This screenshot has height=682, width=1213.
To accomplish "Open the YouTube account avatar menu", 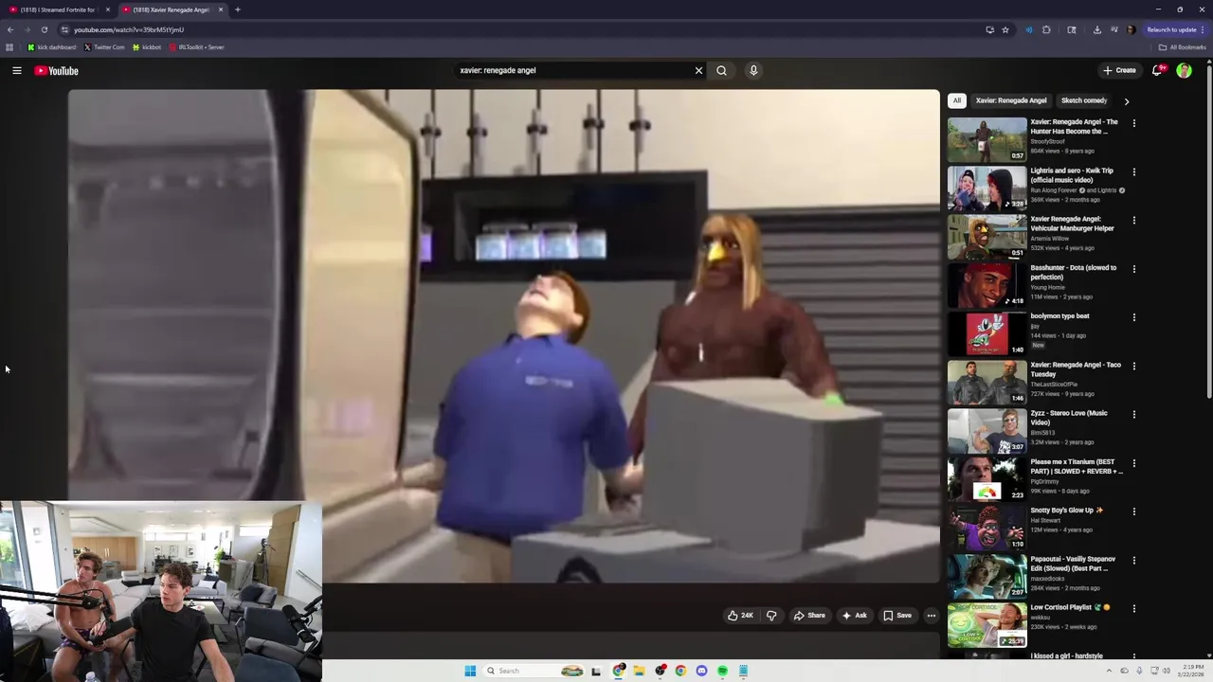I will pyautogui.click(x=1184, y=70).
